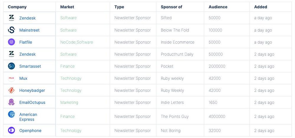The height and width of the screenshot is (138, 295).
Task: Click the Honeybadger logo icon
Action: tap(12, 90)
